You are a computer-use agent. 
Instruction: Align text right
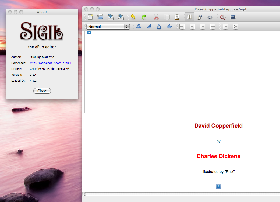point(203,27)
